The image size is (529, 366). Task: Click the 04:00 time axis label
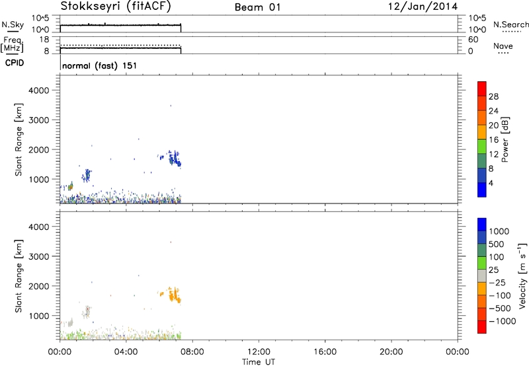click(126, 352)
